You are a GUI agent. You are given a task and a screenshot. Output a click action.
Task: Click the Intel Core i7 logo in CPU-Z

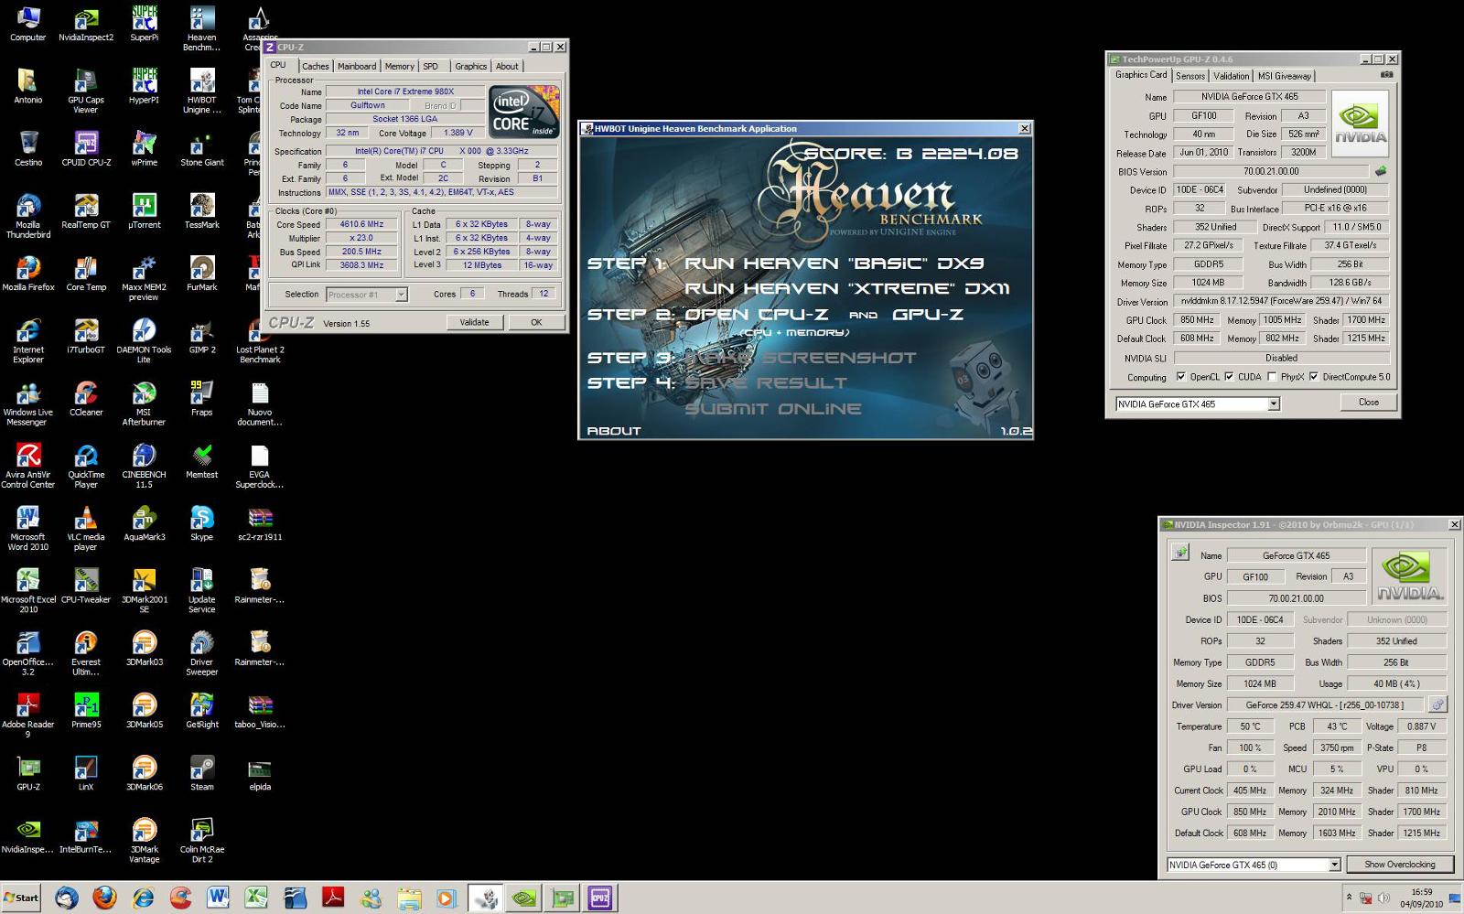click(x=523, y=112)
